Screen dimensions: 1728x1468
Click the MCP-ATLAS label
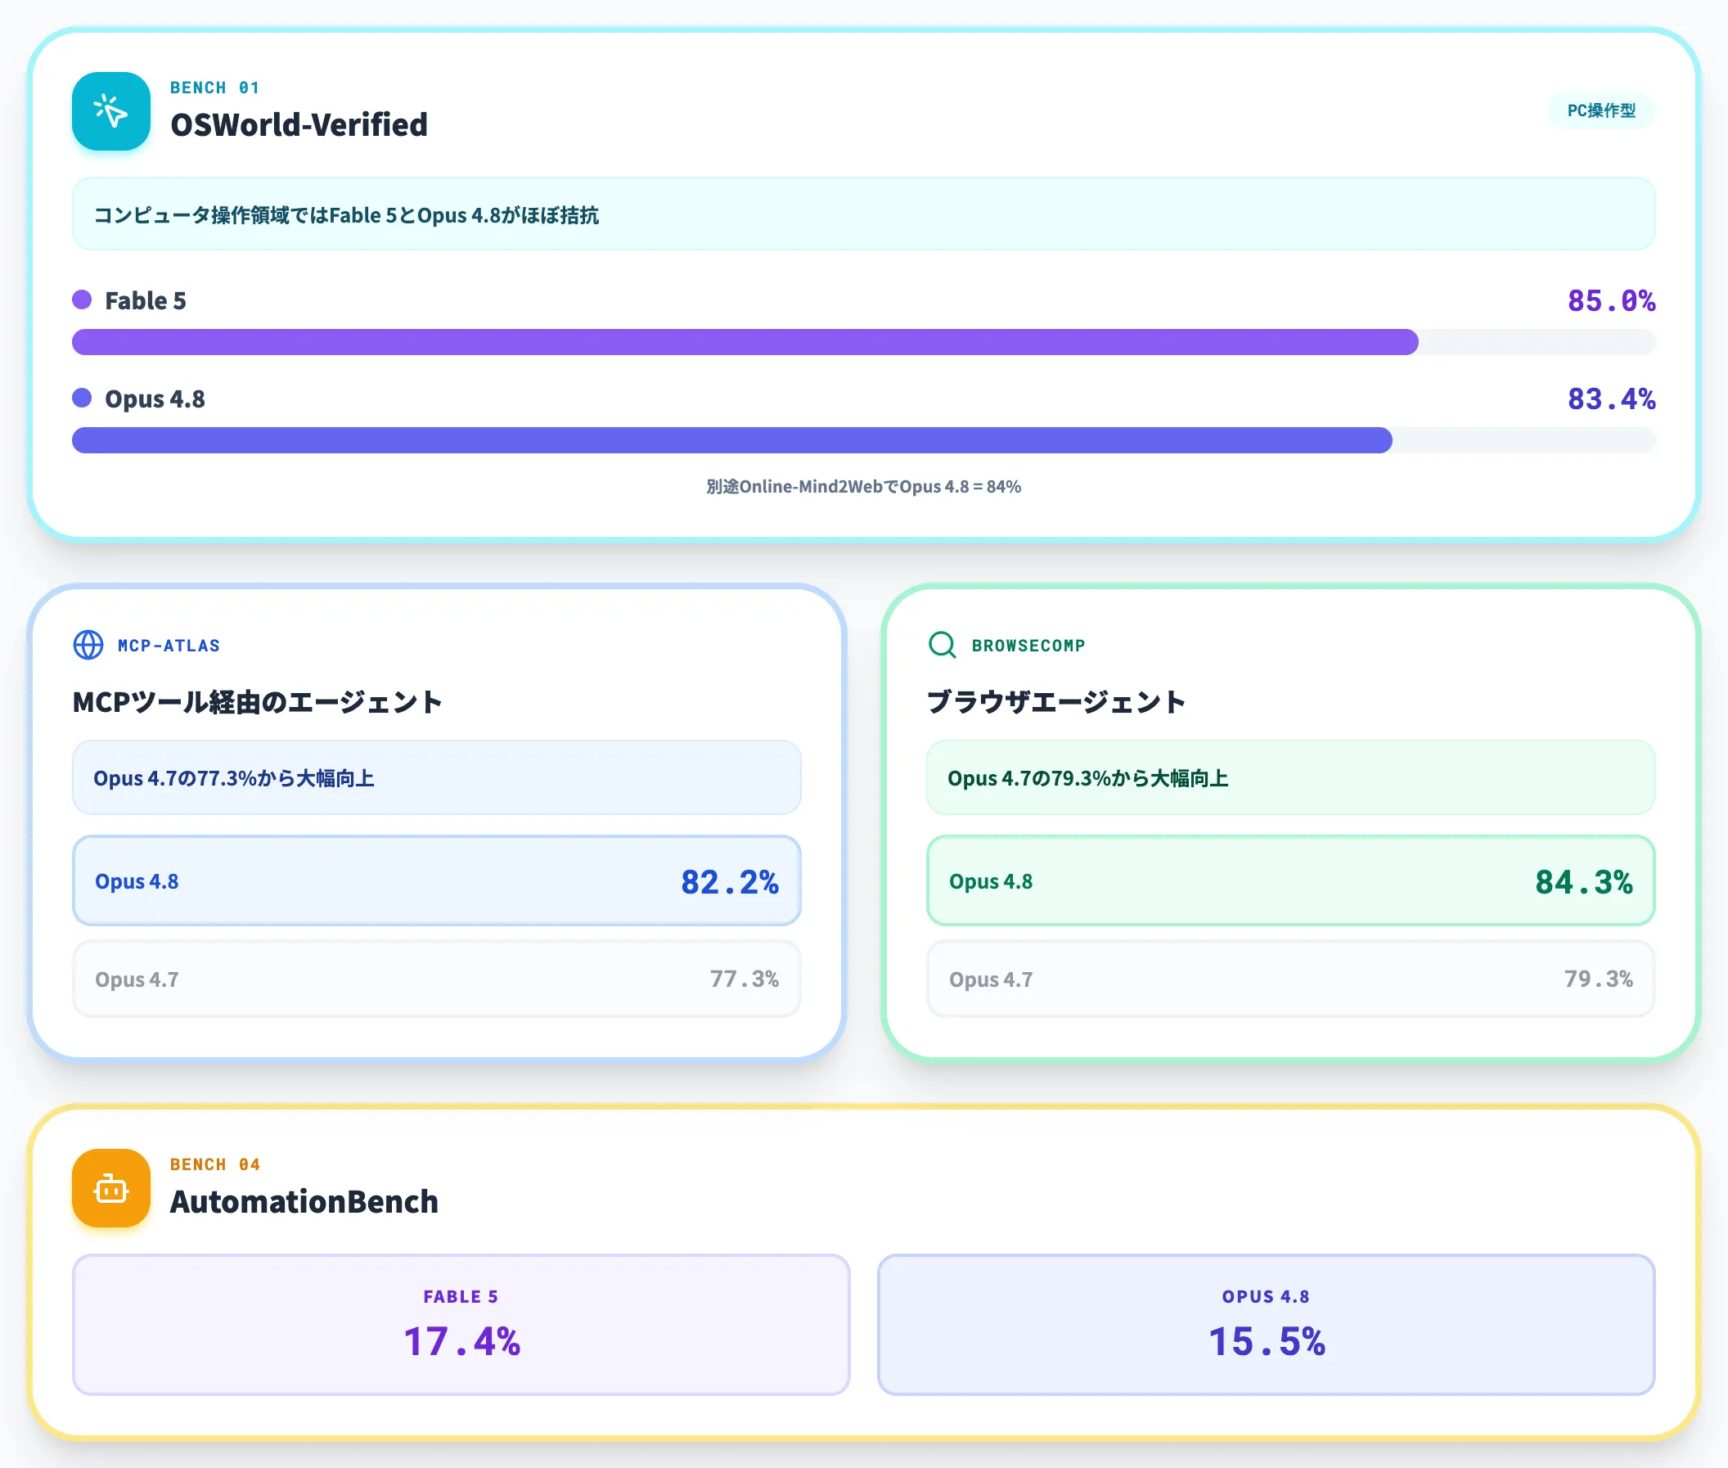click(x=169, y=646)
